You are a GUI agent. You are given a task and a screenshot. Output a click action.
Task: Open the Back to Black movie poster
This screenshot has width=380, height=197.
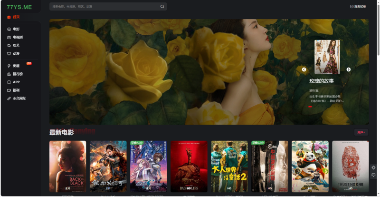pos(67,166)
